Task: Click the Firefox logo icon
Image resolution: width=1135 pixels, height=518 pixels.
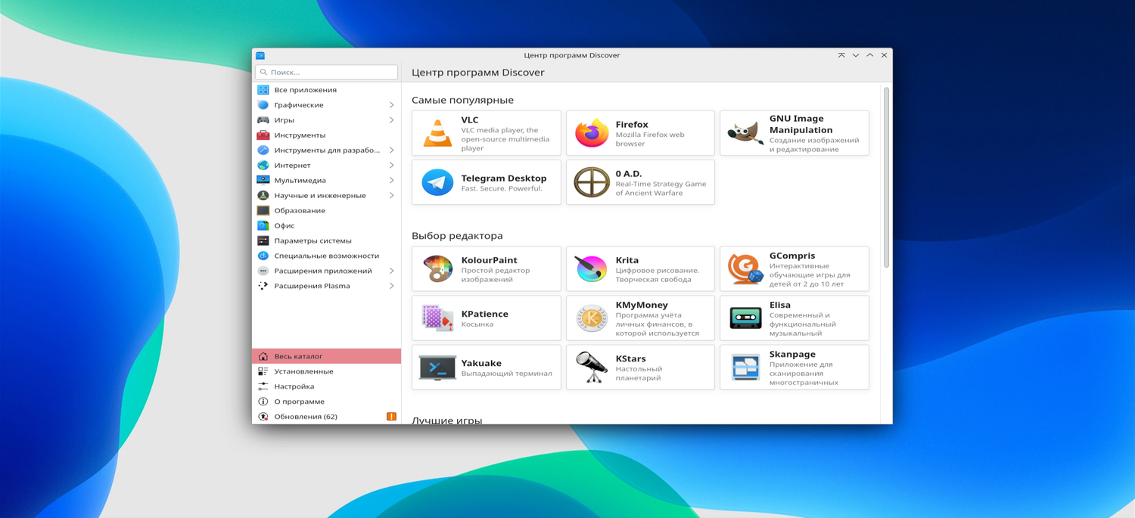Action: [x=592, y=133]
